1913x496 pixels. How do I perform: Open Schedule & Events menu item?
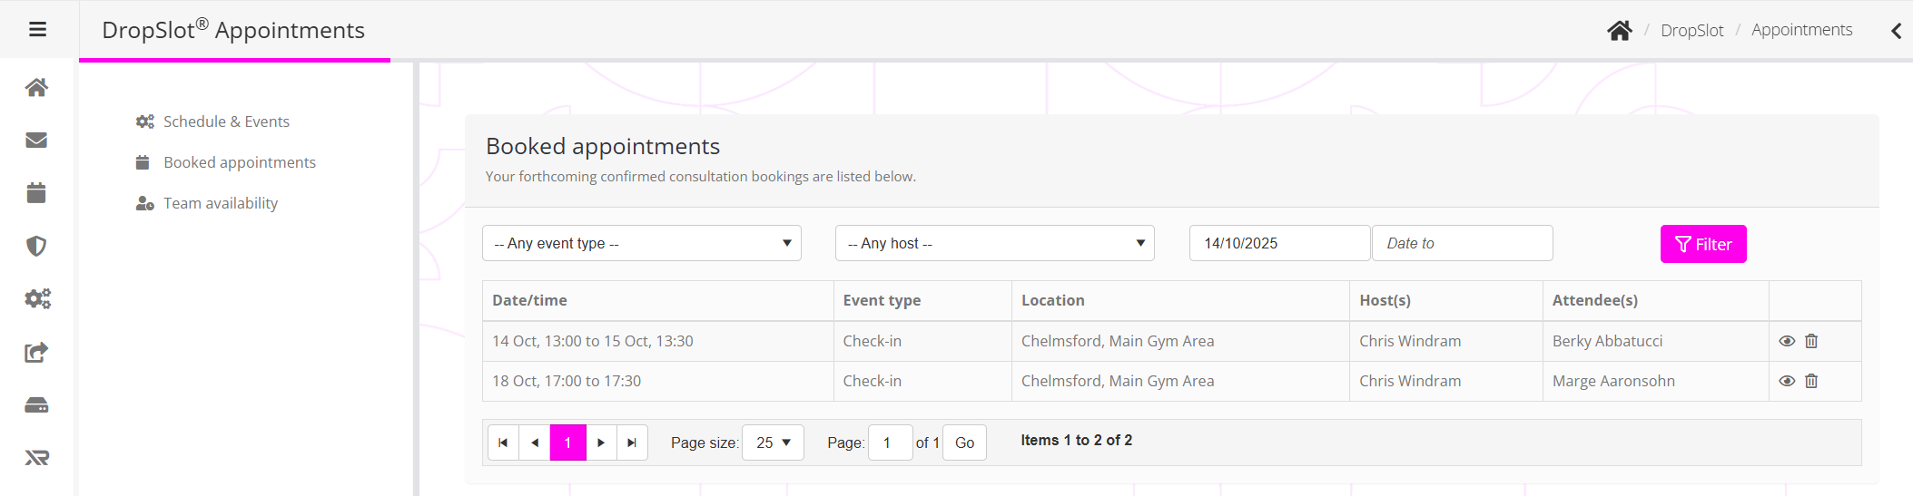[x=226, y=122]
